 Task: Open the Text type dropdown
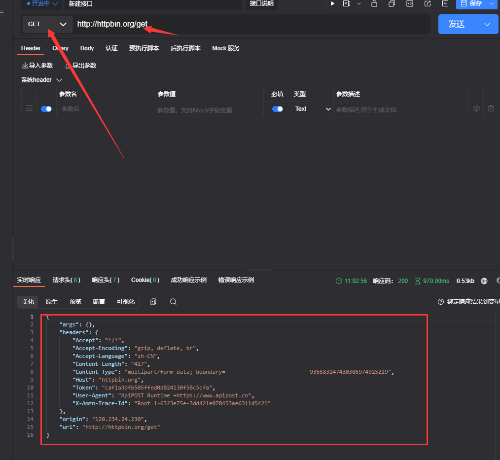(313, 109)
